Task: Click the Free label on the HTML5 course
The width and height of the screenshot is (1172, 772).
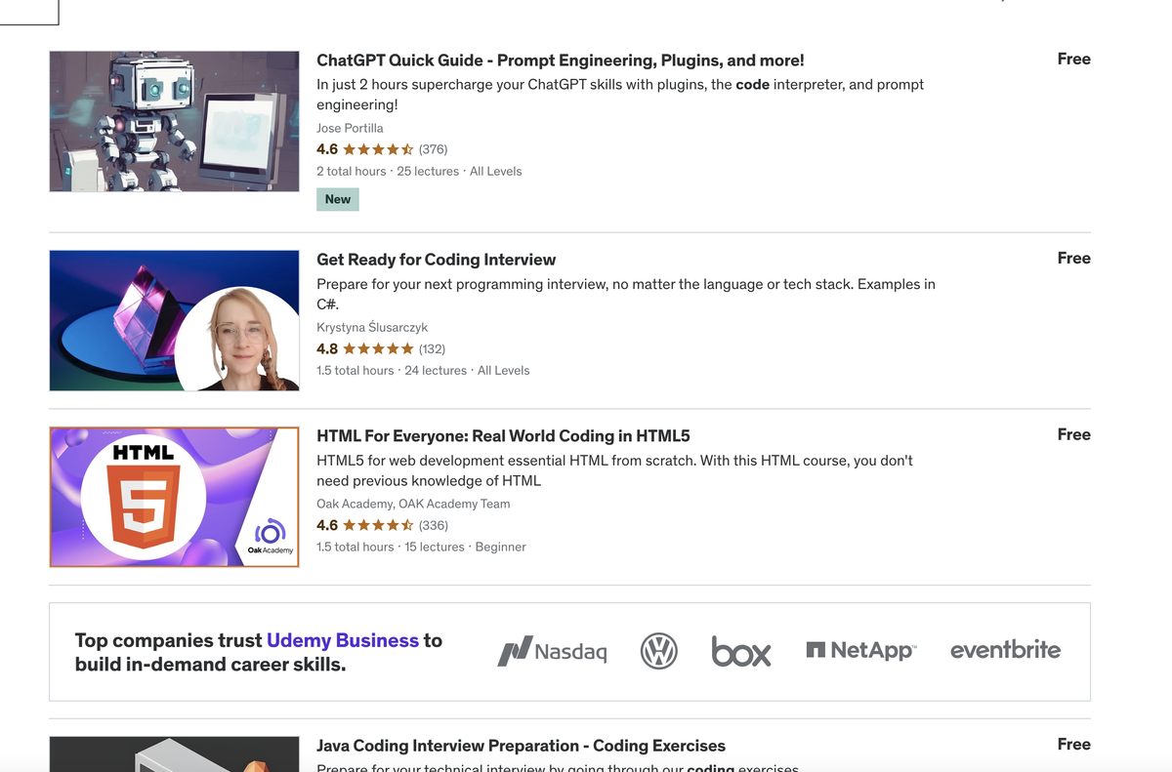Action: coord(1073,434)
